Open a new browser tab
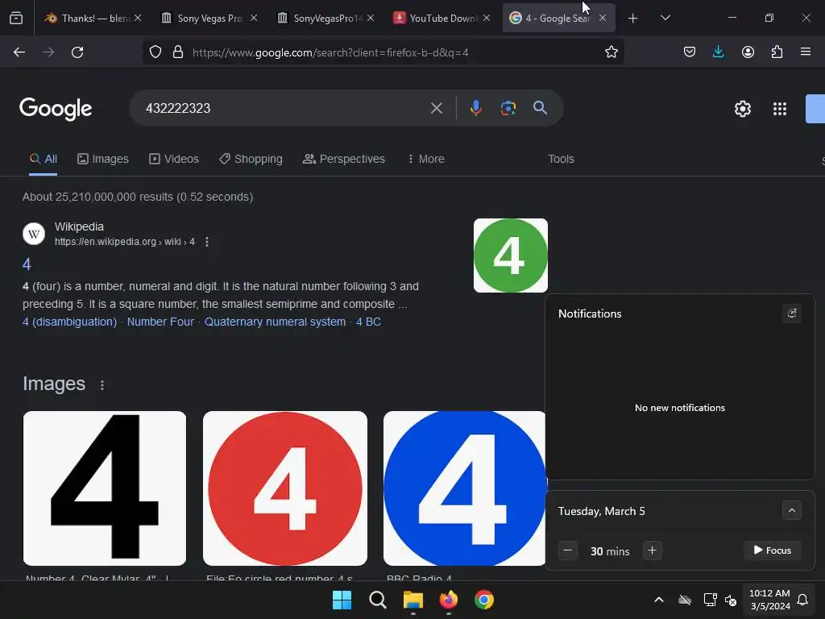 click(x=633, y=18)
